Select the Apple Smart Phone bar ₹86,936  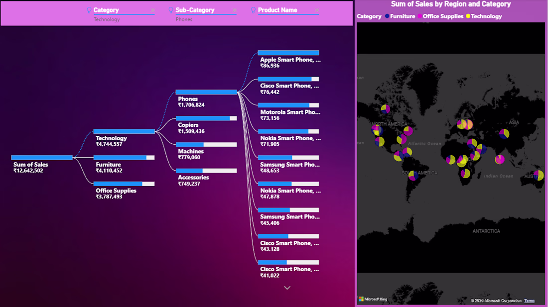pos(288,53)
